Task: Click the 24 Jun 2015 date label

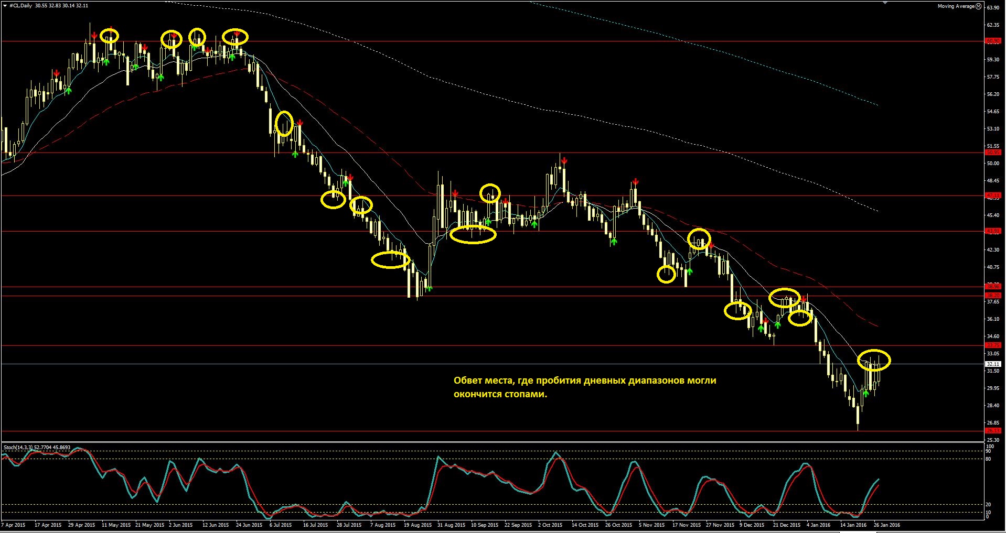Action: (249, 525)
